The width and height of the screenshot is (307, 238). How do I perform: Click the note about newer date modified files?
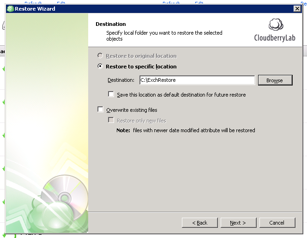coord(186,130)
